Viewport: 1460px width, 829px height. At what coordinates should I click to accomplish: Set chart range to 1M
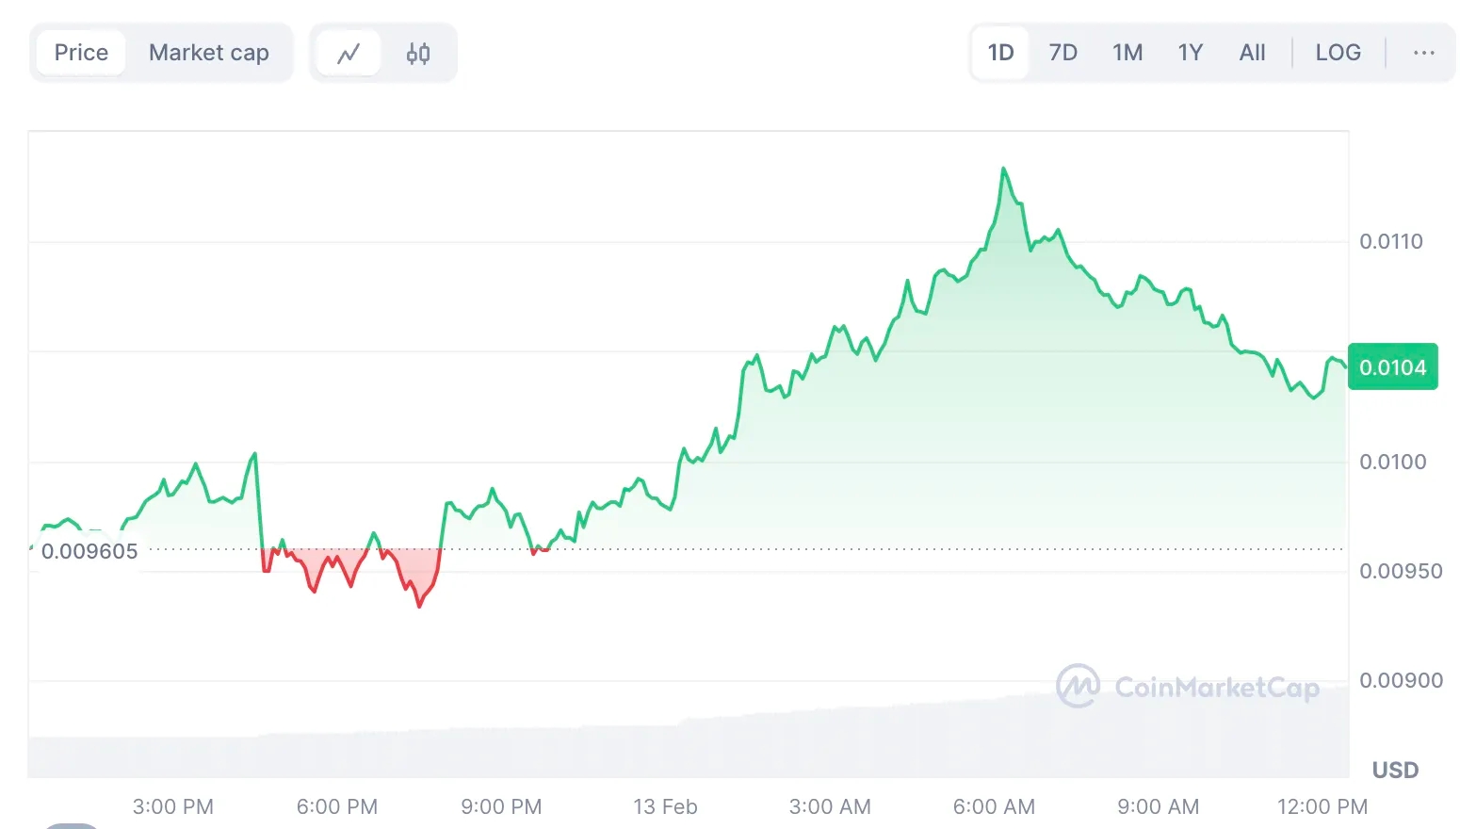click(1127, 53)
